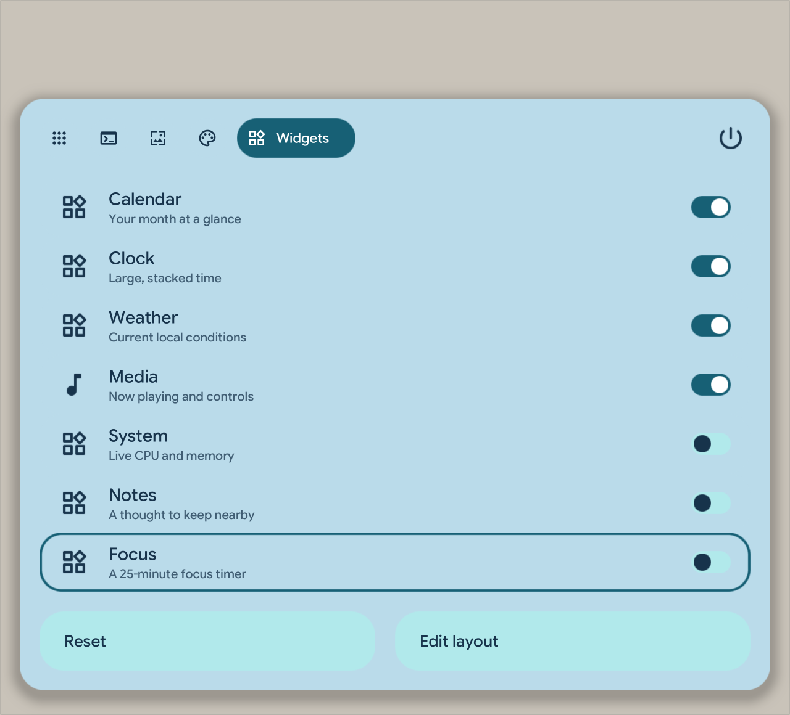Click the Media title text
Viewport: 790px width, 715px height.
(133, 377)
